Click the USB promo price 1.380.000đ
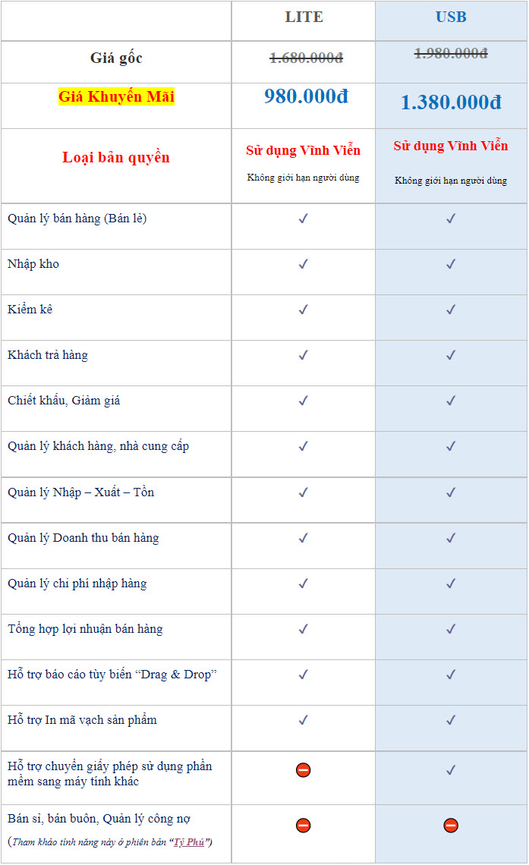Viewport: 529px width, 865px height. (x=451, y=102)
